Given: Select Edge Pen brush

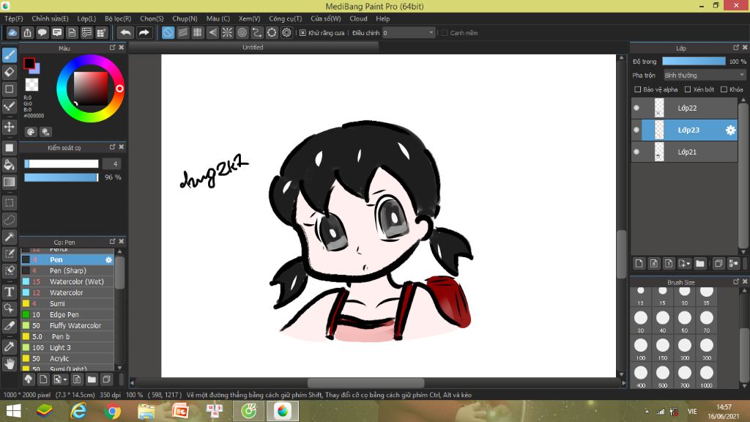Looking at the screenshot, I should [x=67, y=315].
